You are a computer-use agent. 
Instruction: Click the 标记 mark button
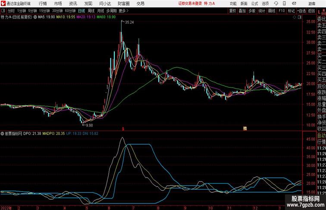[291, 11]
